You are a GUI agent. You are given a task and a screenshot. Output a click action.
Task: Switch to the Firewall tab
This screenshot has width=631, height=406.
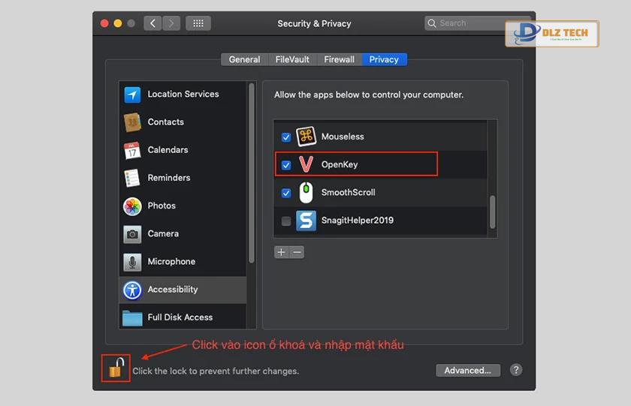click(340, 59)
